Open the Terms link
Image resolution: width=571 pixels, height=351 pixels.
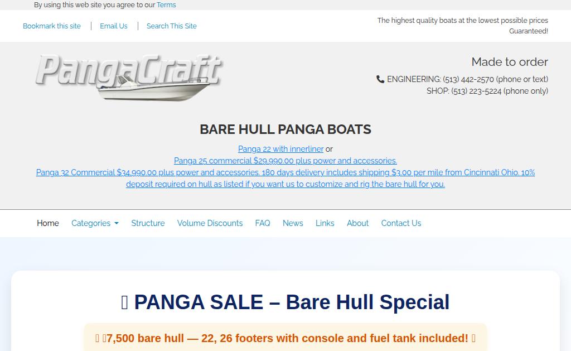166,4
